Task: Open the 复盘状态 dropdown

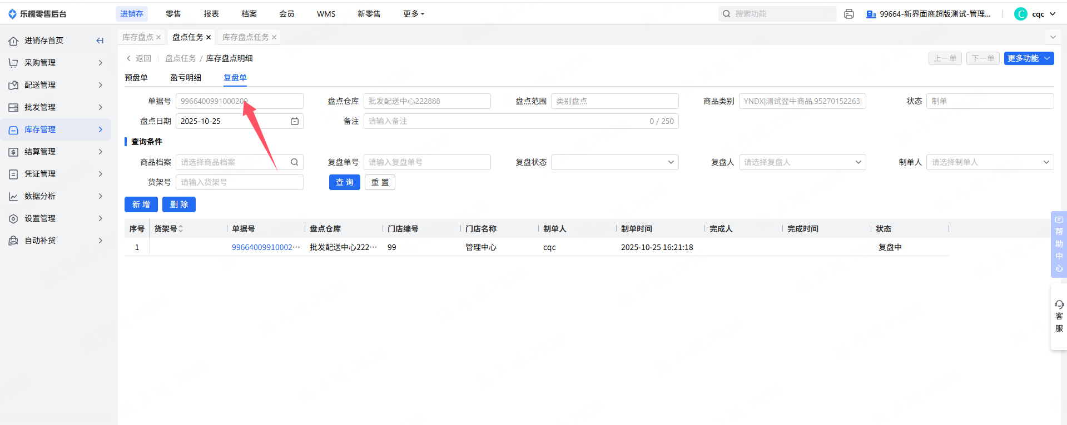Action: (614, 162)
